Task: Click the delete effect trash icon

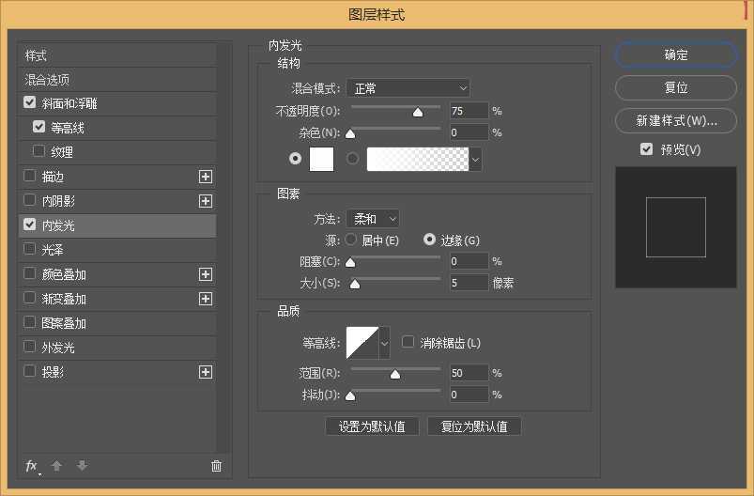Action: coord(217,466)
